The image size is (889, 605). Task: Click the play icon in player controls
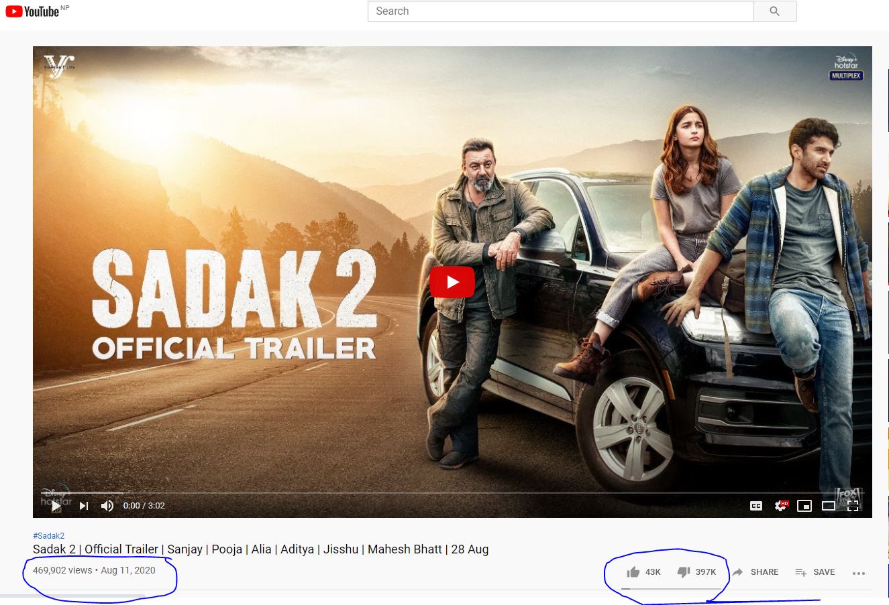click(x=56, y=506)
